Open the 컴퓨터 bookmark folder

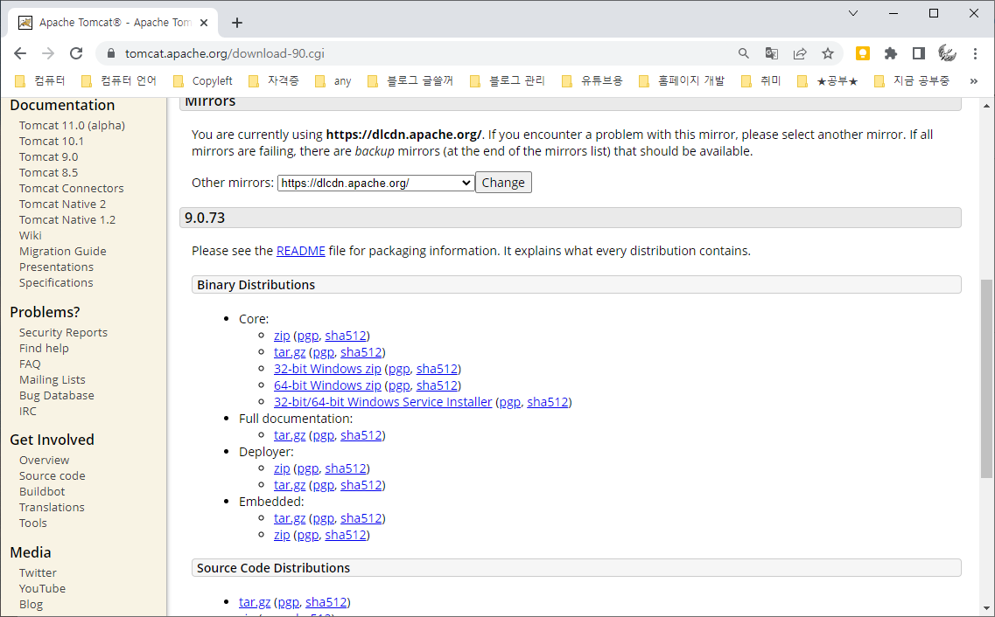(x=40, y=81)
